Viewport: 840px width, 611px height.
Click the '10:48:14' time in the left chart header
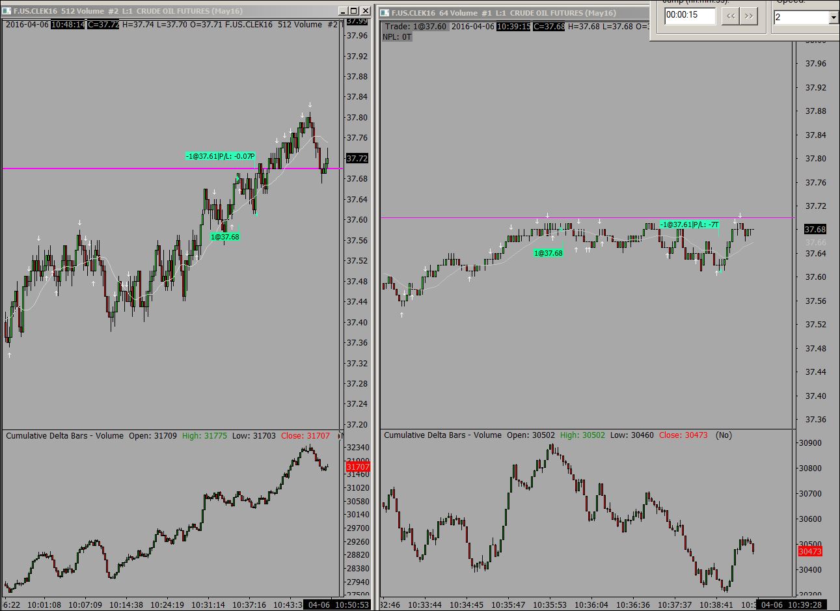[x=68, y=25]
